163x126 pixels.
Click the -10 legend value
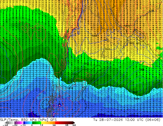click(23, 125)
